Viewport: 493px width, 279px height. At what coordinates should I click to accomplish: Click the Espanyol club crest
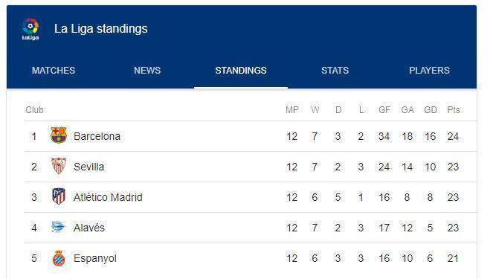tap(59, 258)
